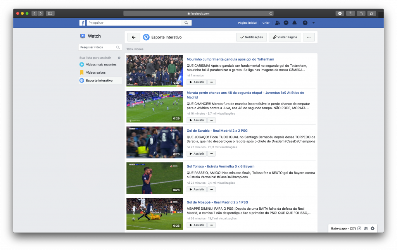
Task: Click Assistir for Gol de Sarabia video
Action: [197, 153]
